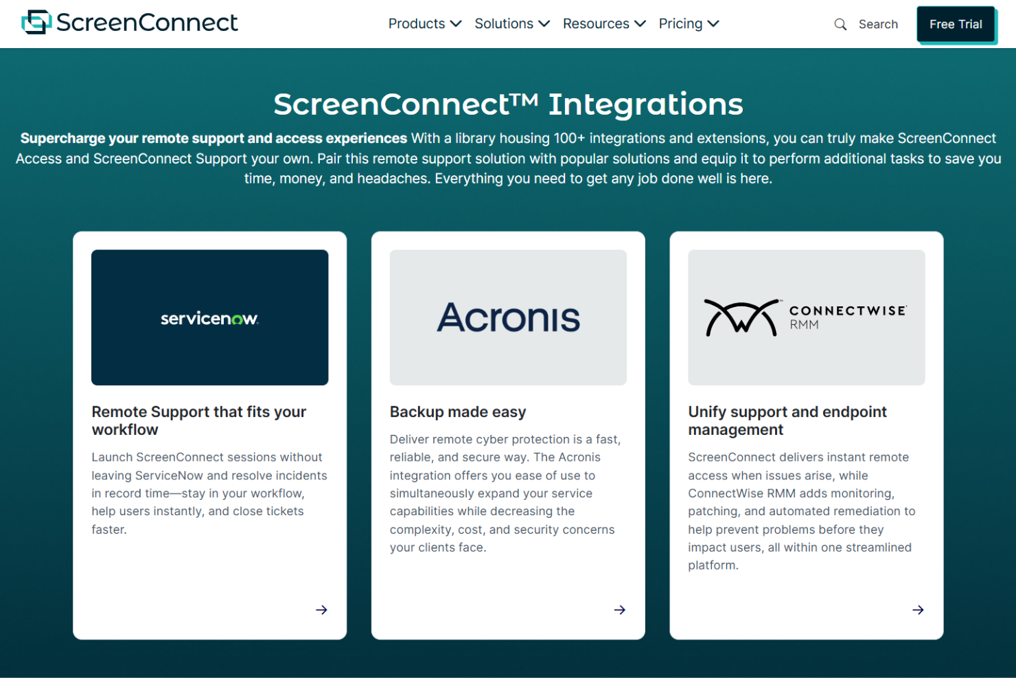Image resolution: width=1016 pixels, height=678 pixels.
Task: Click the Solutions navigation chevron
Action: (x=545, y=23)
